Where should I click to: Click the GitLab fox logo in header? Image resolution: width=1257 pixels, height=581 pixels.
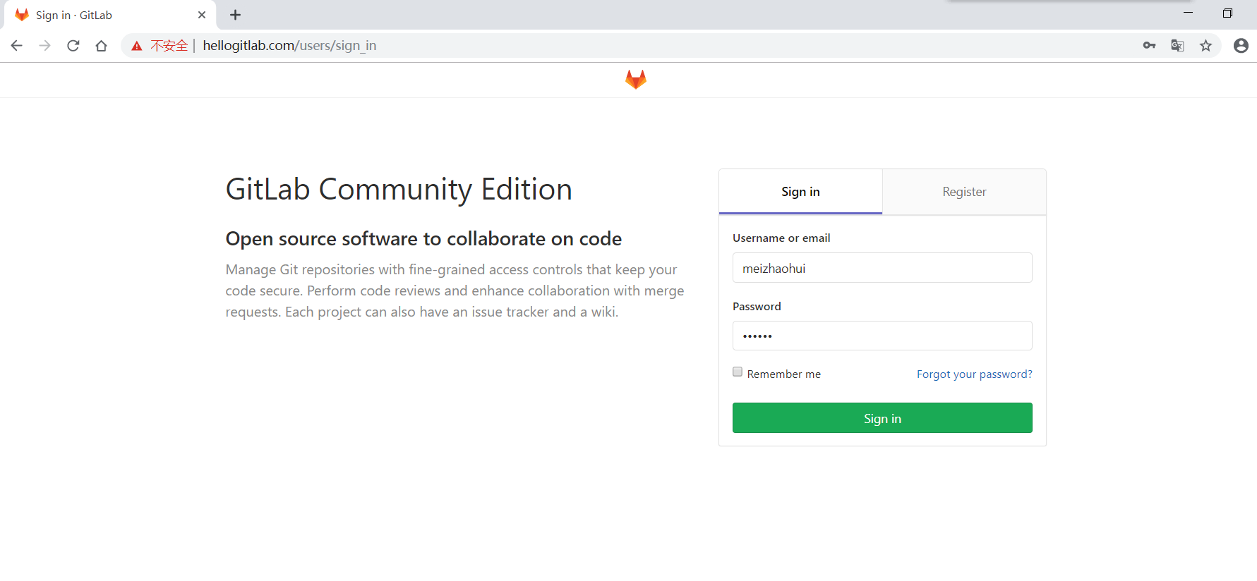(x=635, y=80)
